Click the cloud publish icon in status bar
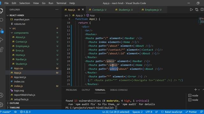Image resolution: width=204 pixels, height=114 pixels. 15,112
